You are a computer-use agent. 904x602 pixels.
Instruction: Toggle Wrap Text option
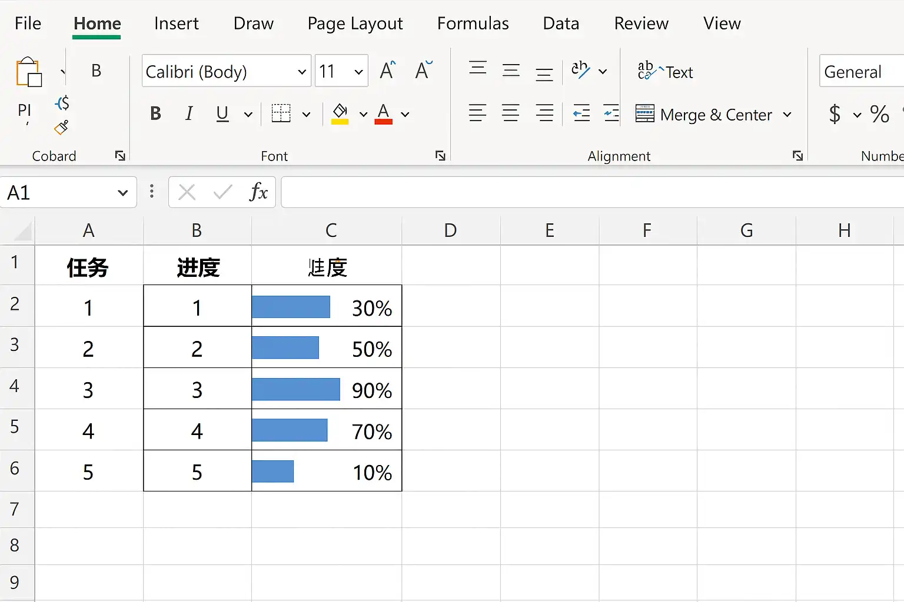click(666, 72)
